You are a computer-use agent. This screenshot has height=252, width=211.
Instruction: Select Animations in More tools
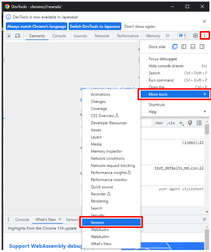(x=111, y=94)
